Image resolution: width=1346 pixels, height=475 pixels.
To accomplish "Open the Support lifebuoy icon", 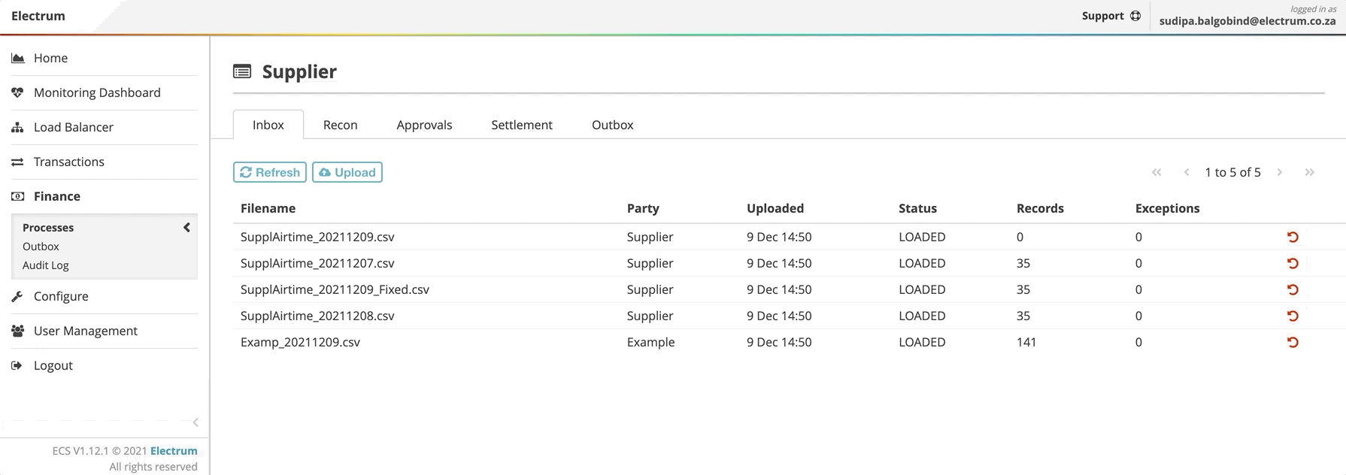I will (1135, 16).
